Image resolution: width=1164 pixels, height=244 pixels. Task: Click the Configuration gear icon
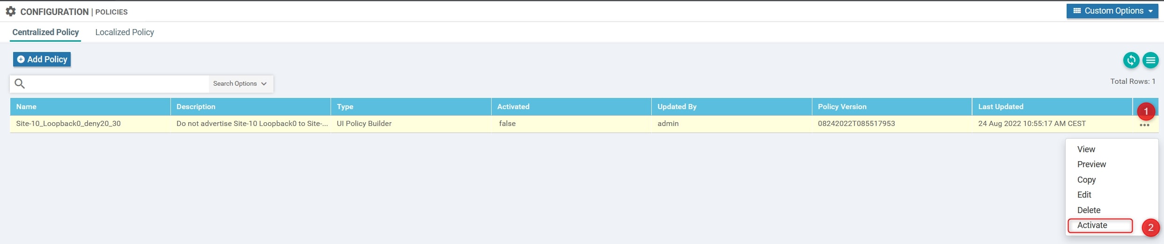tap(10, 11)
